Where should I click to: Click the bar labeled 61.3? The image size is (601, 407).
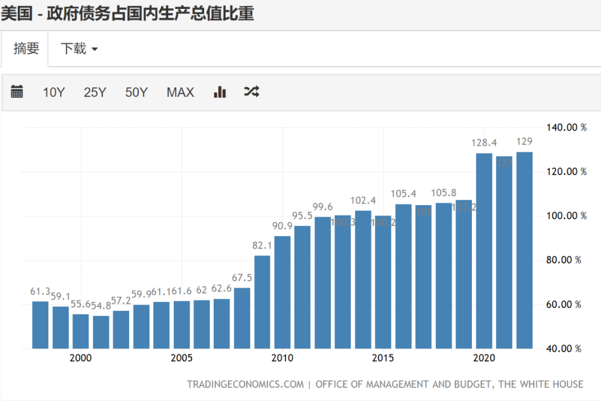40,325
